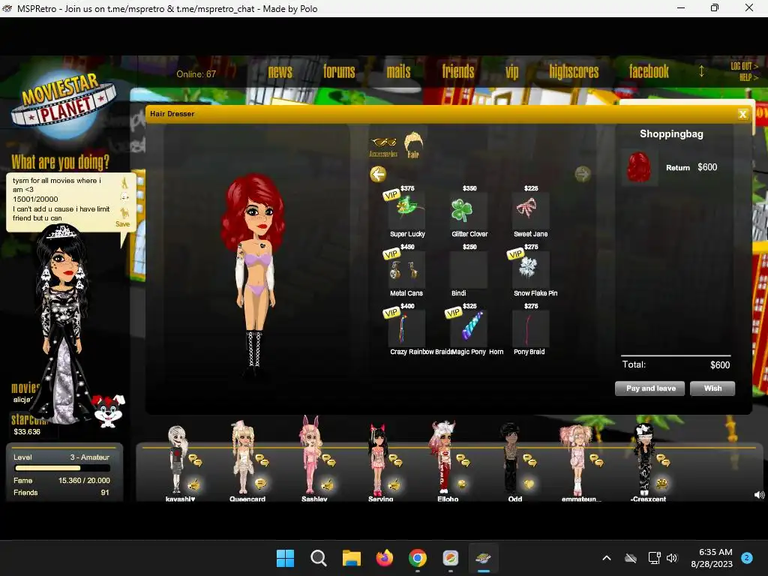Open the notifications badge in system tray
Screen dimensions: 768x576
[747, 557]
